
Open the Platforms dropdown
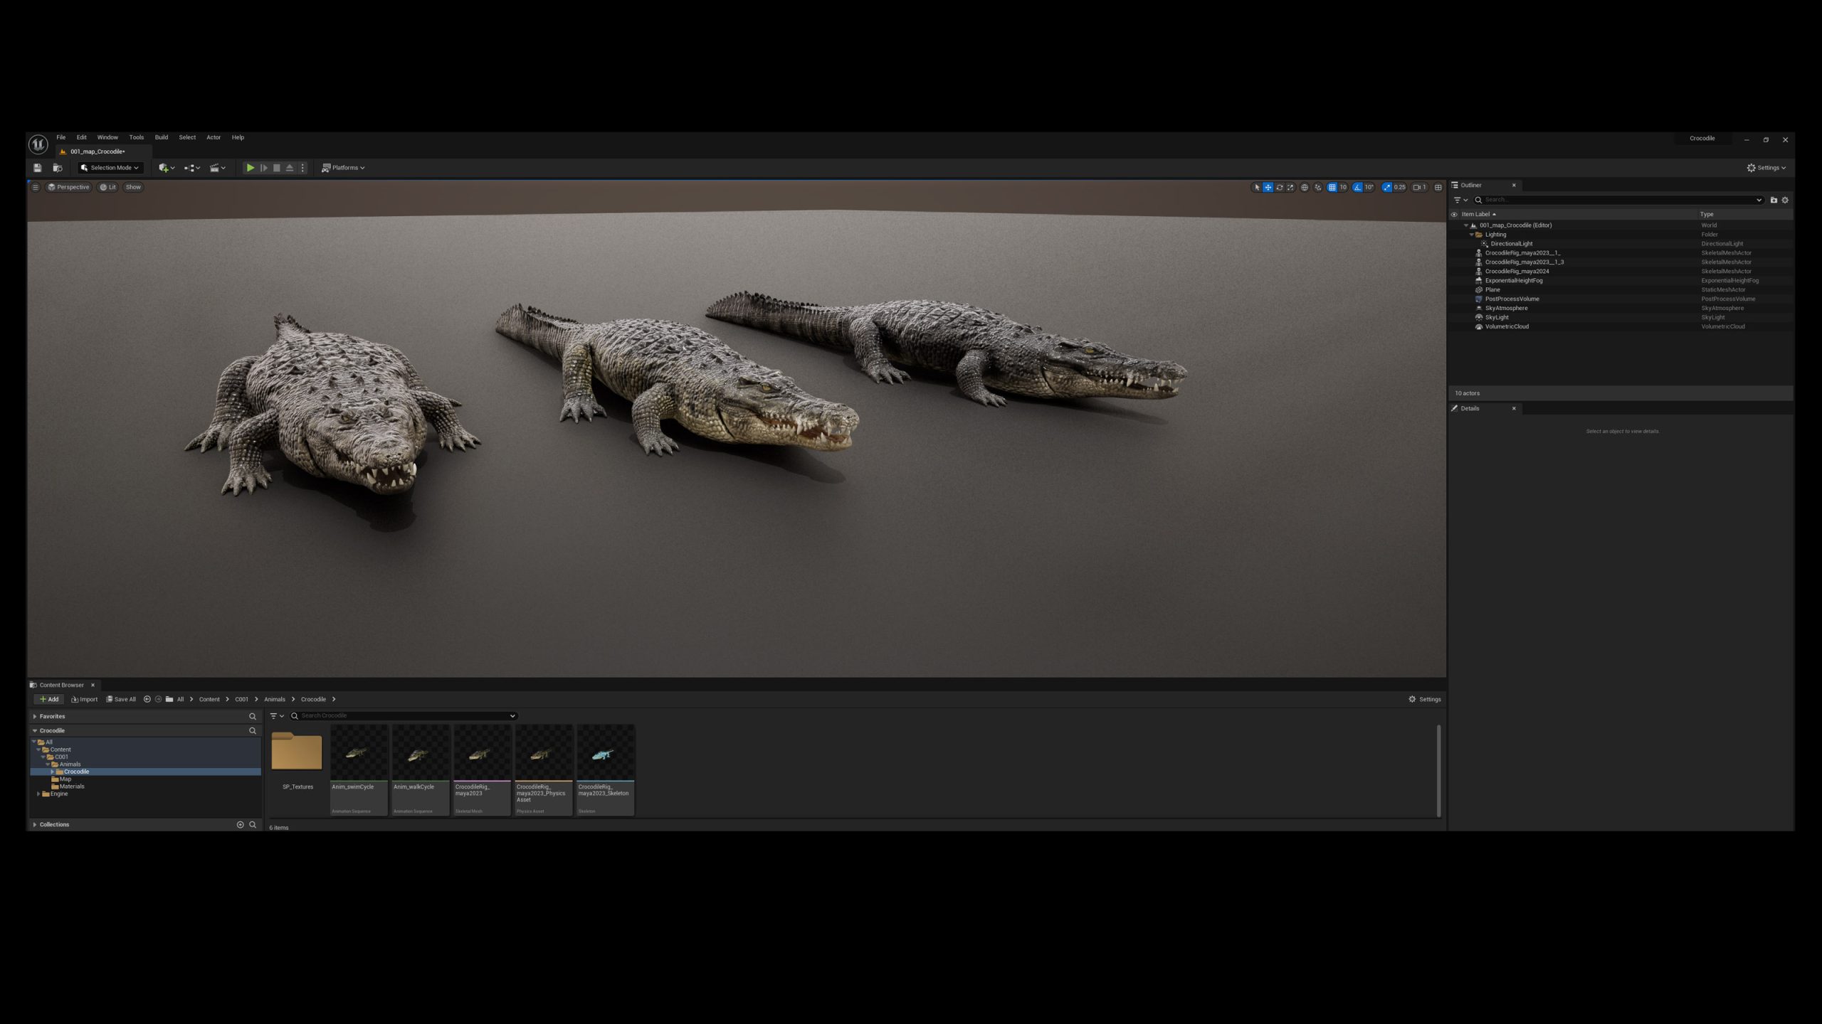point(343,168)
